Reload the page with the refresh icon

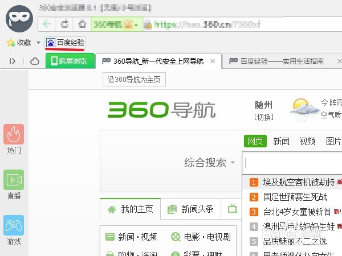[x=64, y=24]
